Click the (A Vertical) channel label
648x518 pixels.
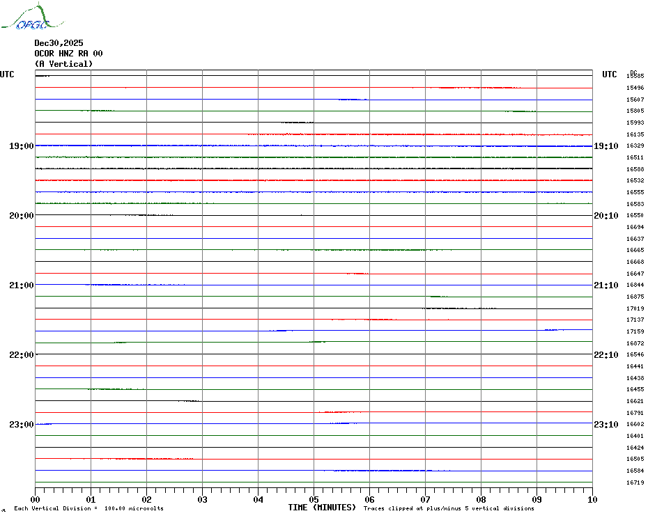[x=63, y=64]
